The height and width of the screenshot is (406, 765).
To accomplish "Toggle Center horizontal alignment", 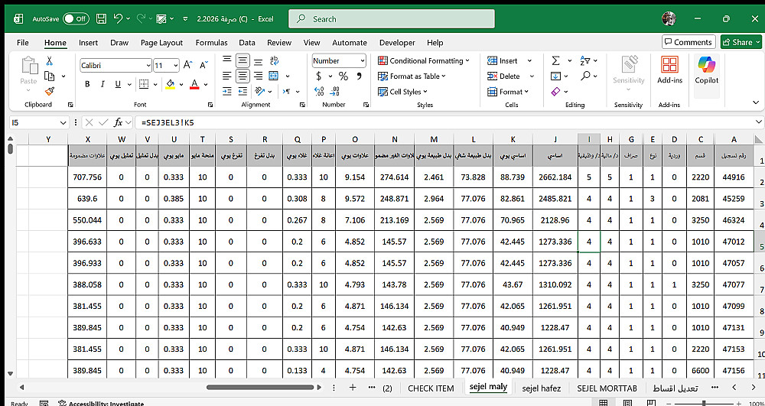I will tap(243, 76).
